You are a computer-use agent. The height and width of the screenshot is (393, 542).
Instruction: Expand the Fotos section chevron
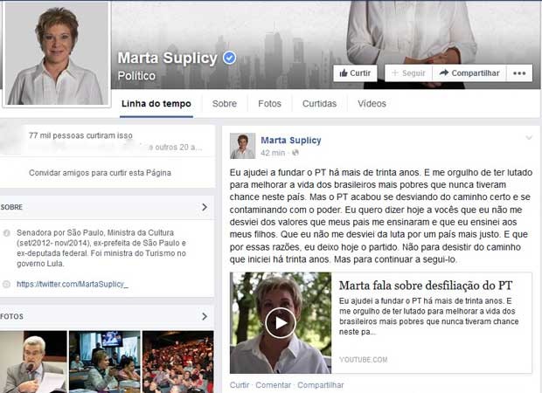point(205,316)
